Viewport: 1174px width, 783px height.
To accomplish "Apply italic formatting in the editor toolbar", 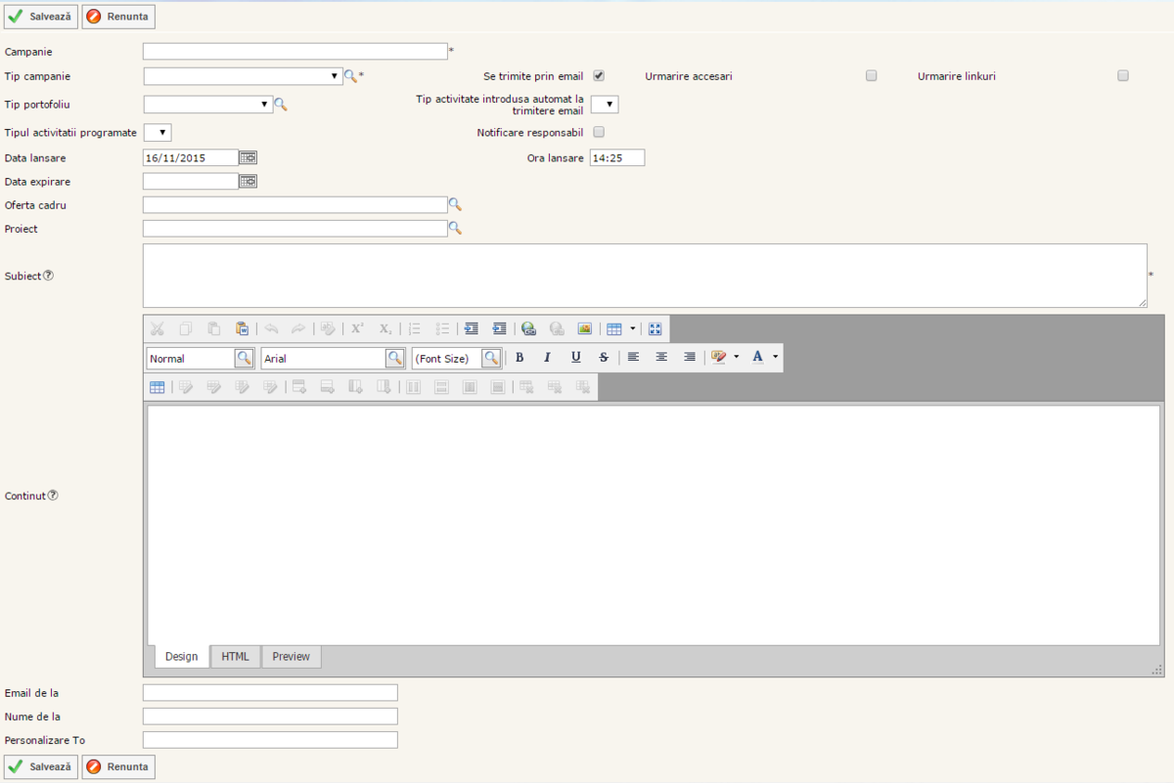I will pyautogui.click(x=548, y=358).
